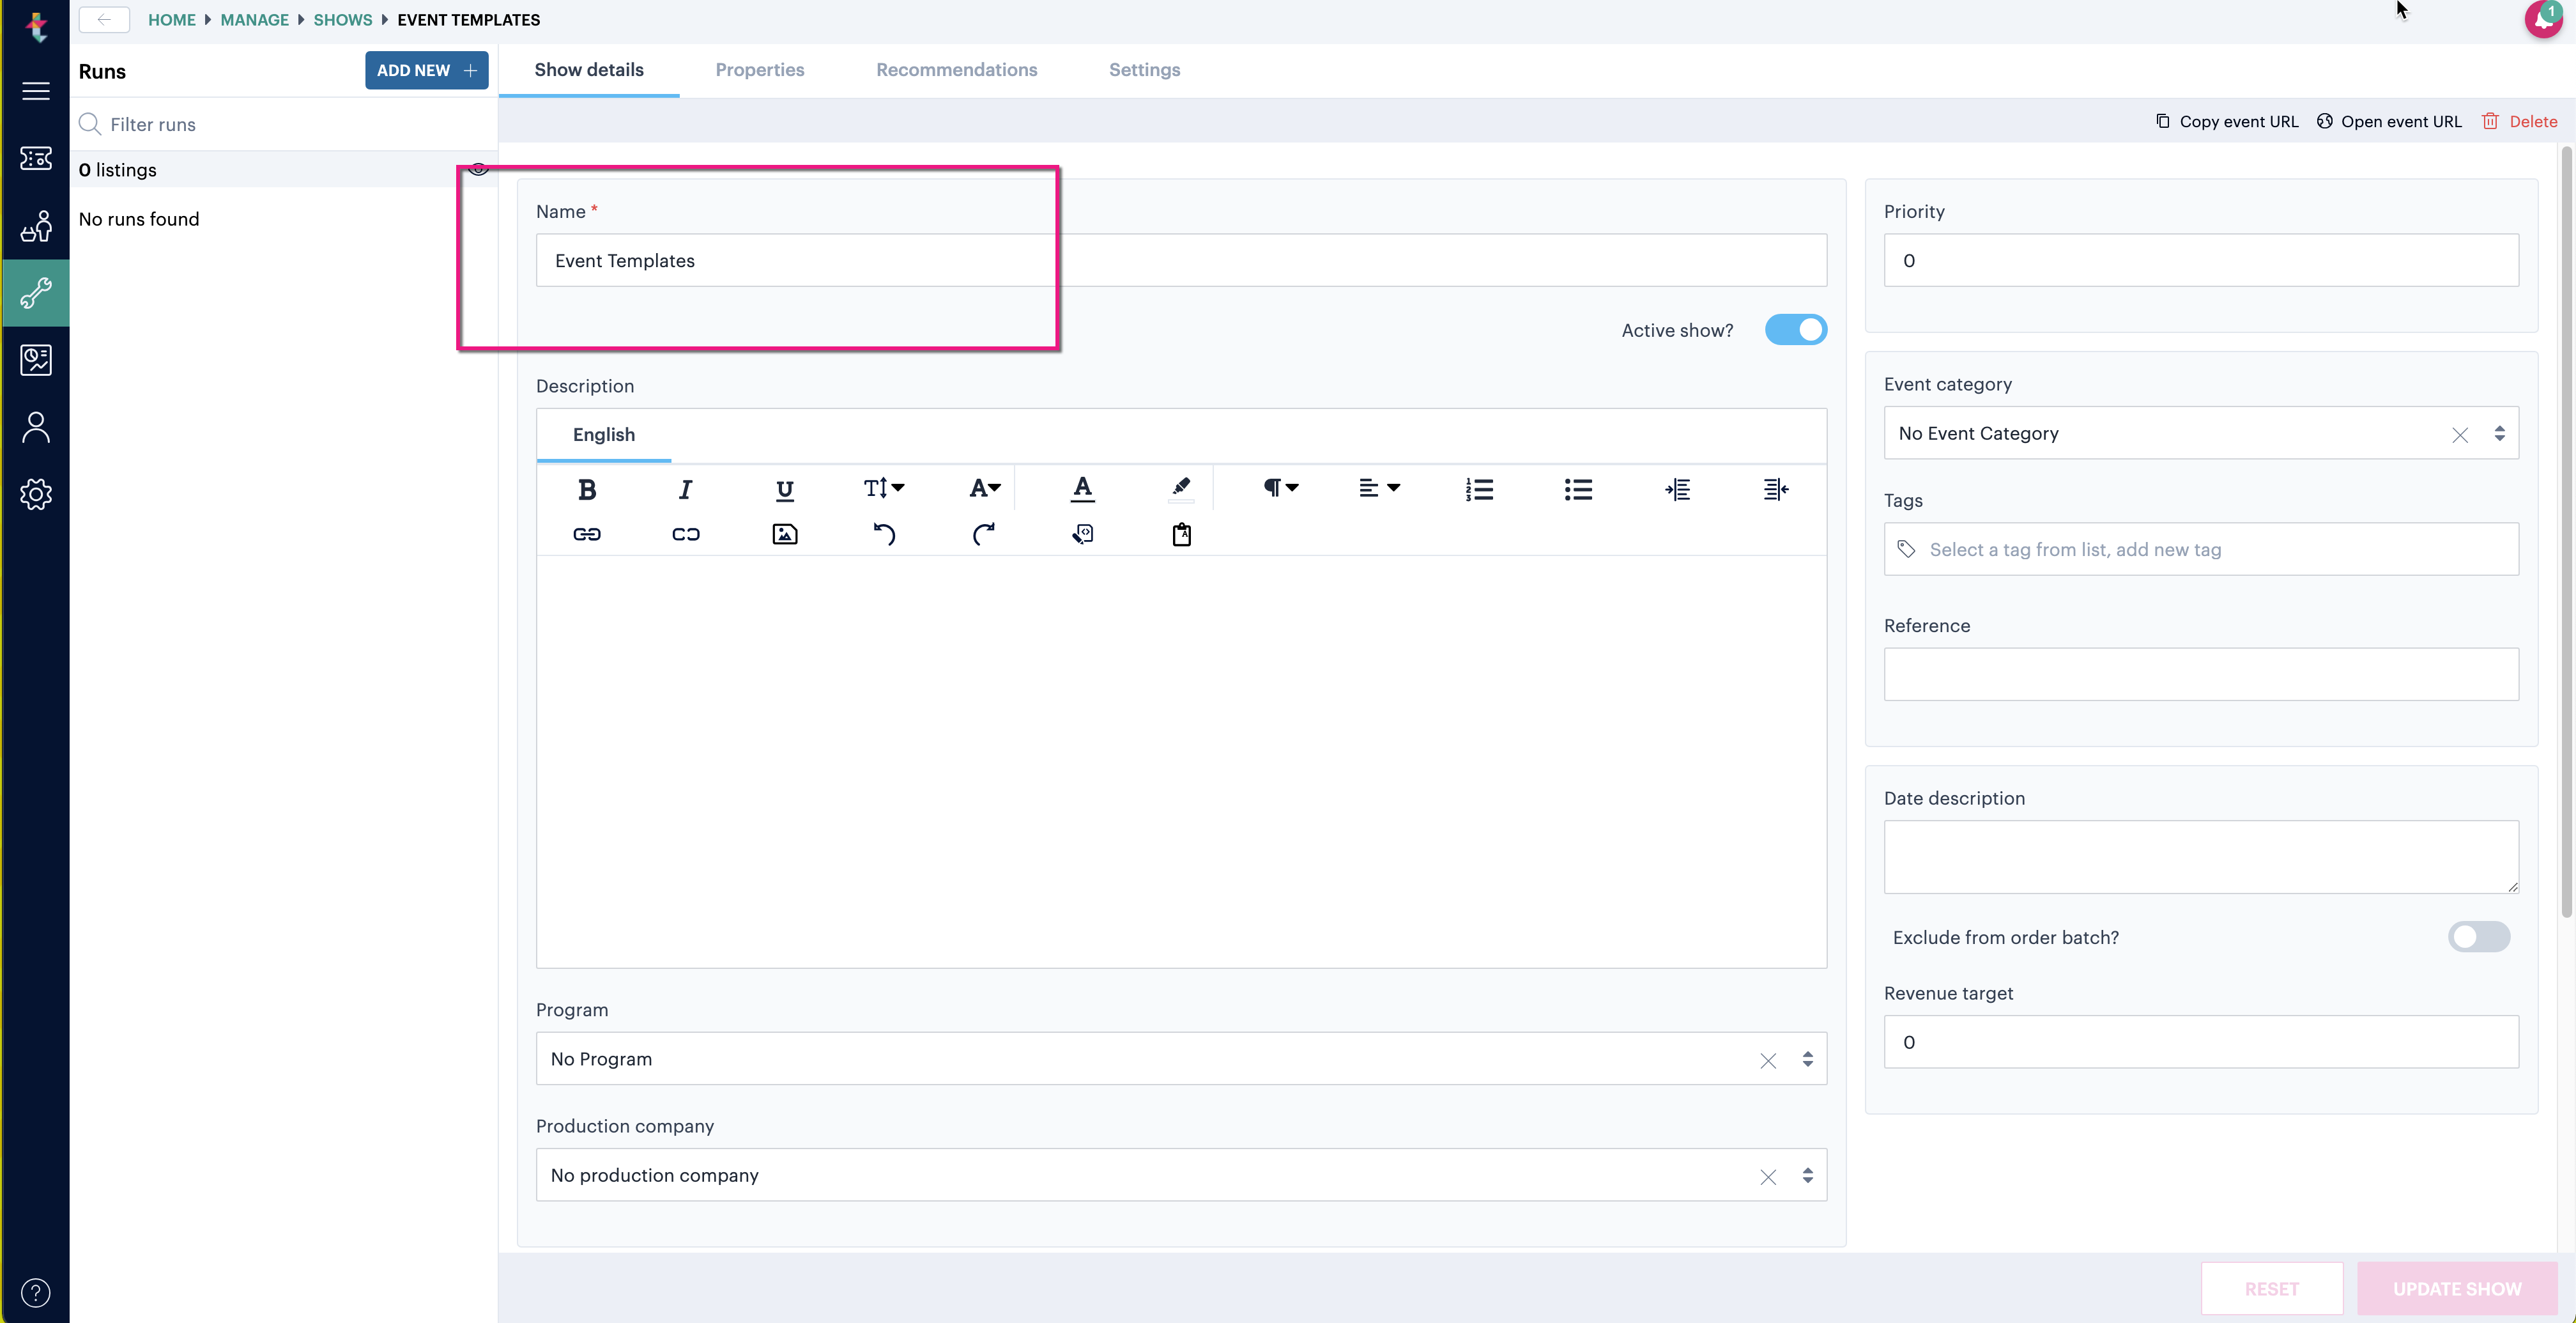This screenshot has width=2576, height=1323.
Task: Undo last edit in description editor
Action: [884, 534]
